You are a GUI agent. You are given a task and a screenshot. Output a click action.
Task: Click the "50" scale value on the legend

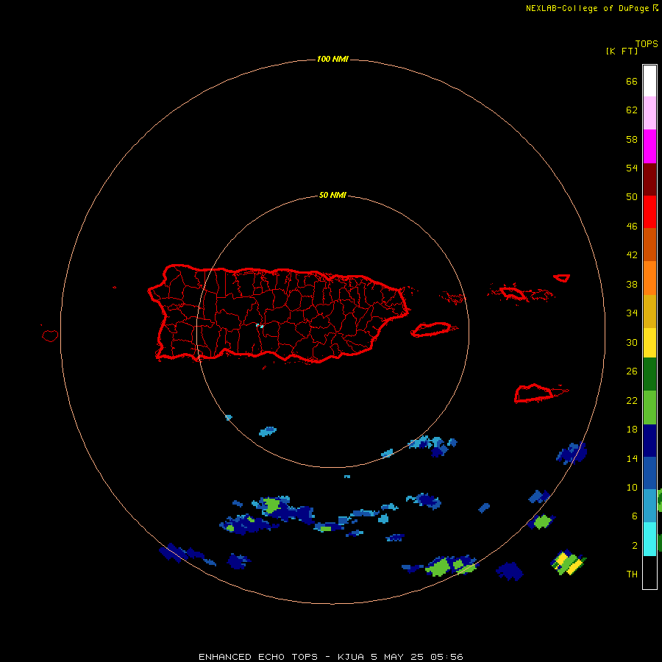(x=632, y=196)
